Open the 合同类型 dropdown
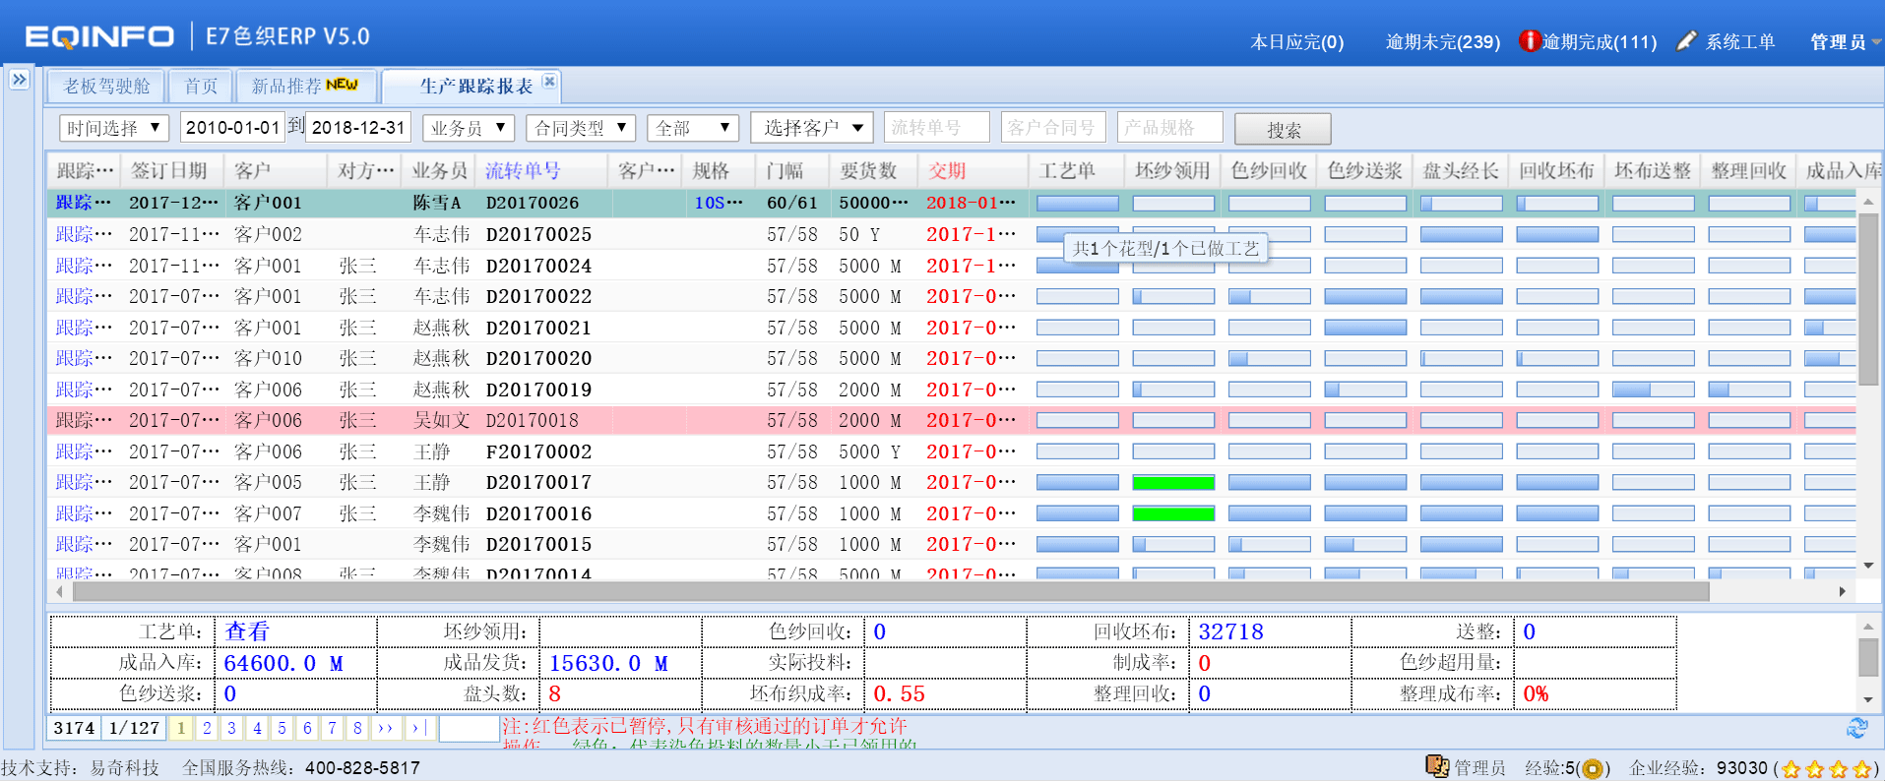This screenshot has height=781, width=1885. pos(581,128)
